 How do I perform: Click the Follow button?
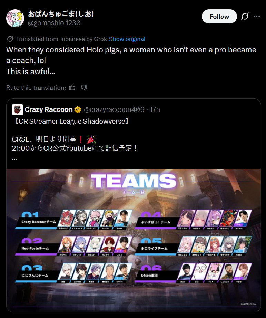[219, 17]
